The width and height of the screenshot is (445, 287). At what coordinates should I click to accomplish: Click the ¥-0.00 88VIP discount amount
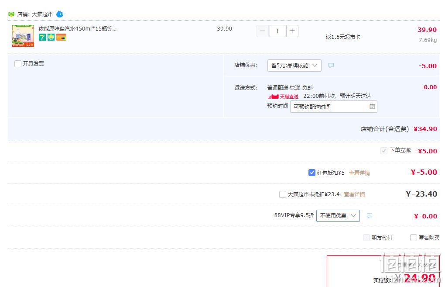click(425, 216)
